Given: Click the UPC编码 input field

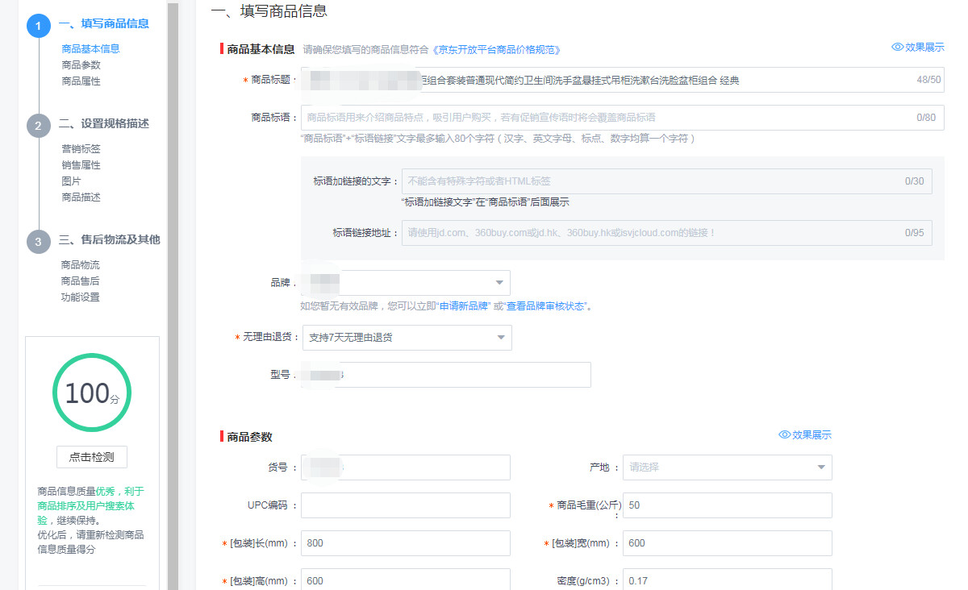Looking at the screenshot, I should coord(405,505).
